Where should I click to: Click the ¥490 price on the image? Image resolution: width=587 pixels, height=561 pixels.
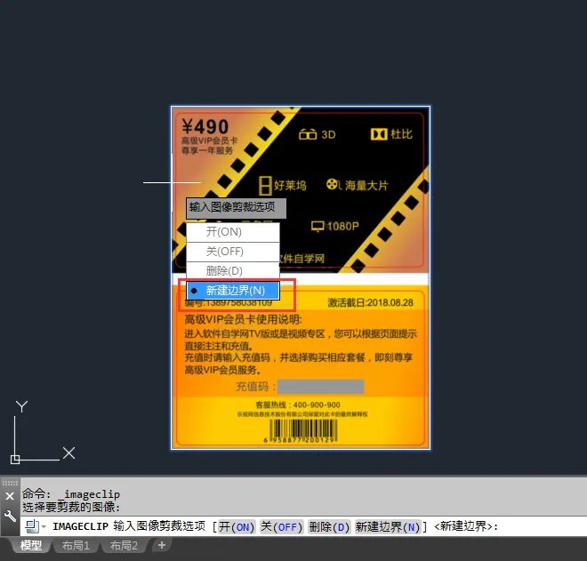coord(205,126)
